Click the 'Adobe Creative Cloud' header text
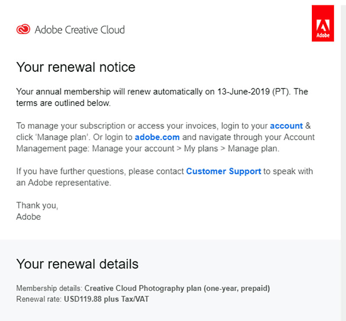The image size is (346, 321). pyautogui.click(x=80, y=30)
